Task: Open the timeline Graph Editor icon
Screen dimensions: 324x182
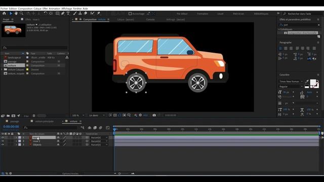Action: click(x=107, y=128)
